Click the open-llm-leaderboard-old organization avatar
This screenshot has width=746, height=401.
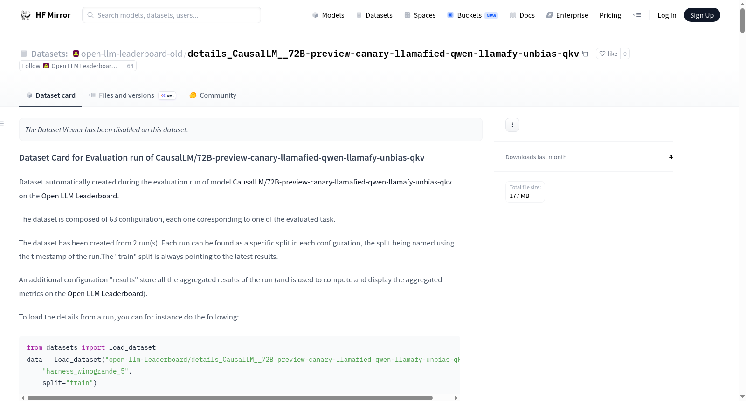point(76,54)
